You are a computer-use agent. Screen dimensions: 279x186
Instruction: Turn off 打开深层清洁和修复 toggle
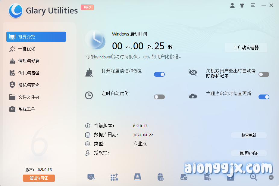click(x=159, y=74)
